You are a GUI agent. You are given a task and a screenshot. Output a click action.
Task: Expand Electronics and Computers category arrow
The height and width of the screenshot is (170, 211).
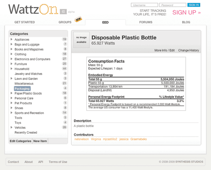tap(12, 59)
